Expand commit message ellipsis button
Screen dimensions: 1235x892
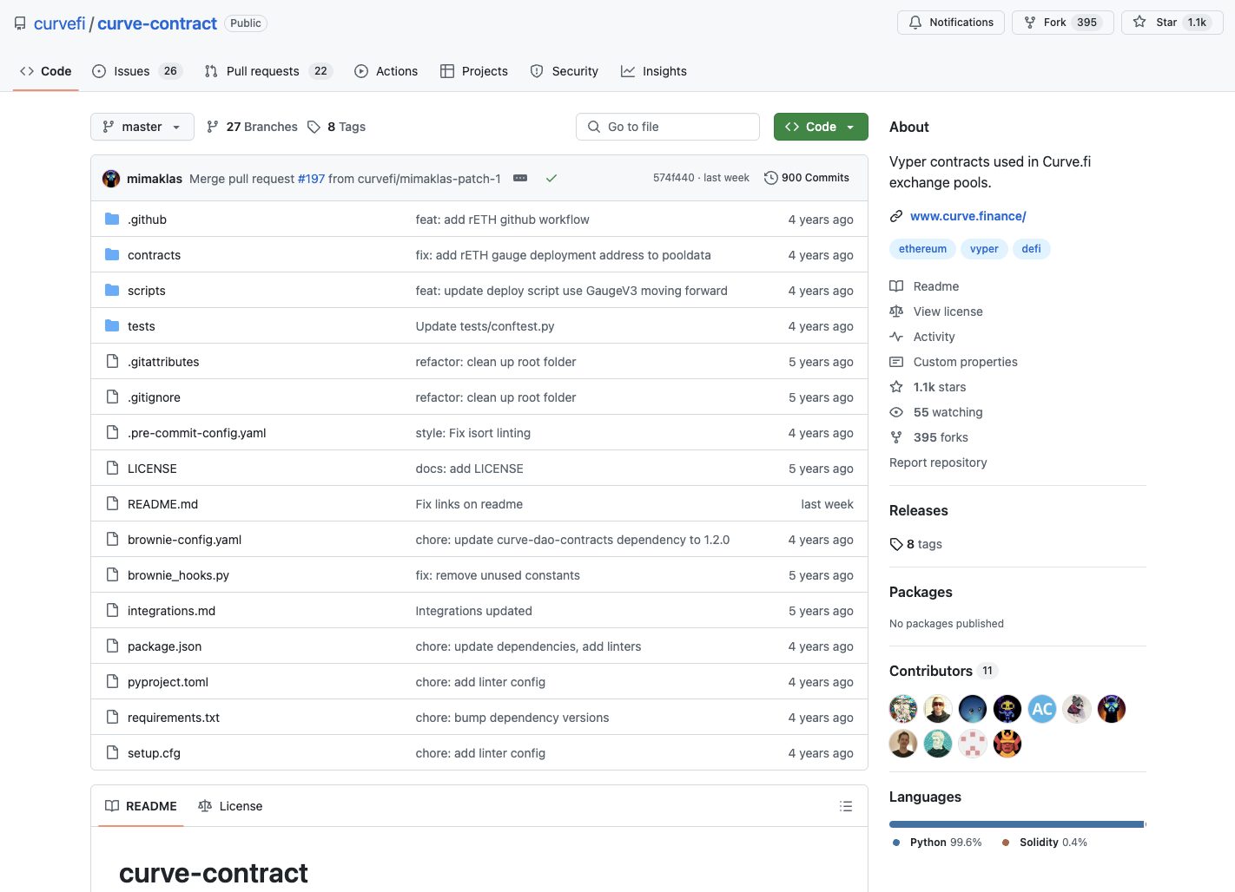pos(520,178)
